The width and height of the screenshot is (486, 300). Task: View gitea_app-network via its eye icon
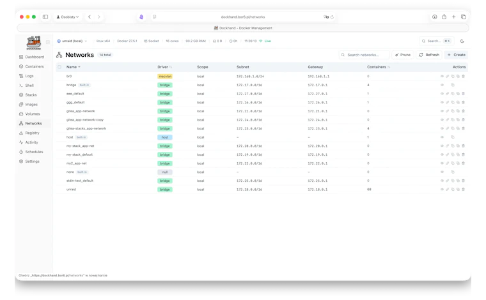(442, 110)
